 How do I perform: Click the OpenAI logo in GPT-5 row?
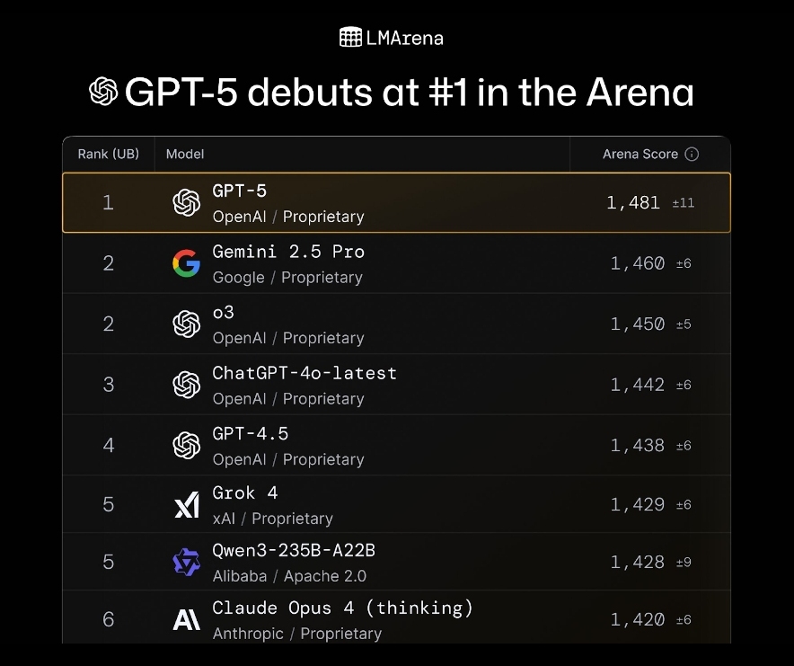click(186, 203)
